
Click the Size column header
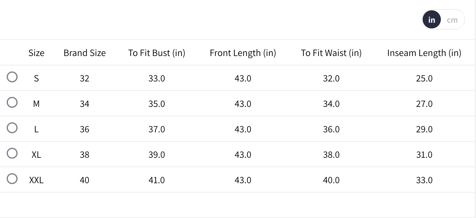click(36, 53)
